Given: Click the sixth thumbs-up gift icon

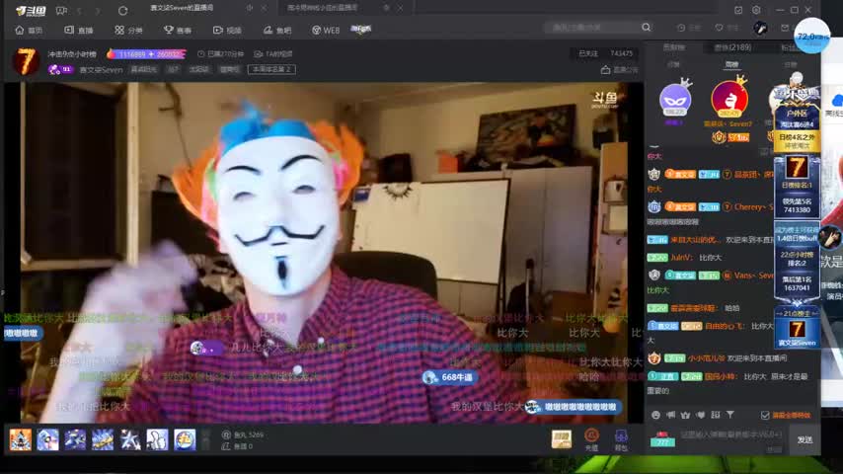Looking at the screenshot, I should pos(158,439).
